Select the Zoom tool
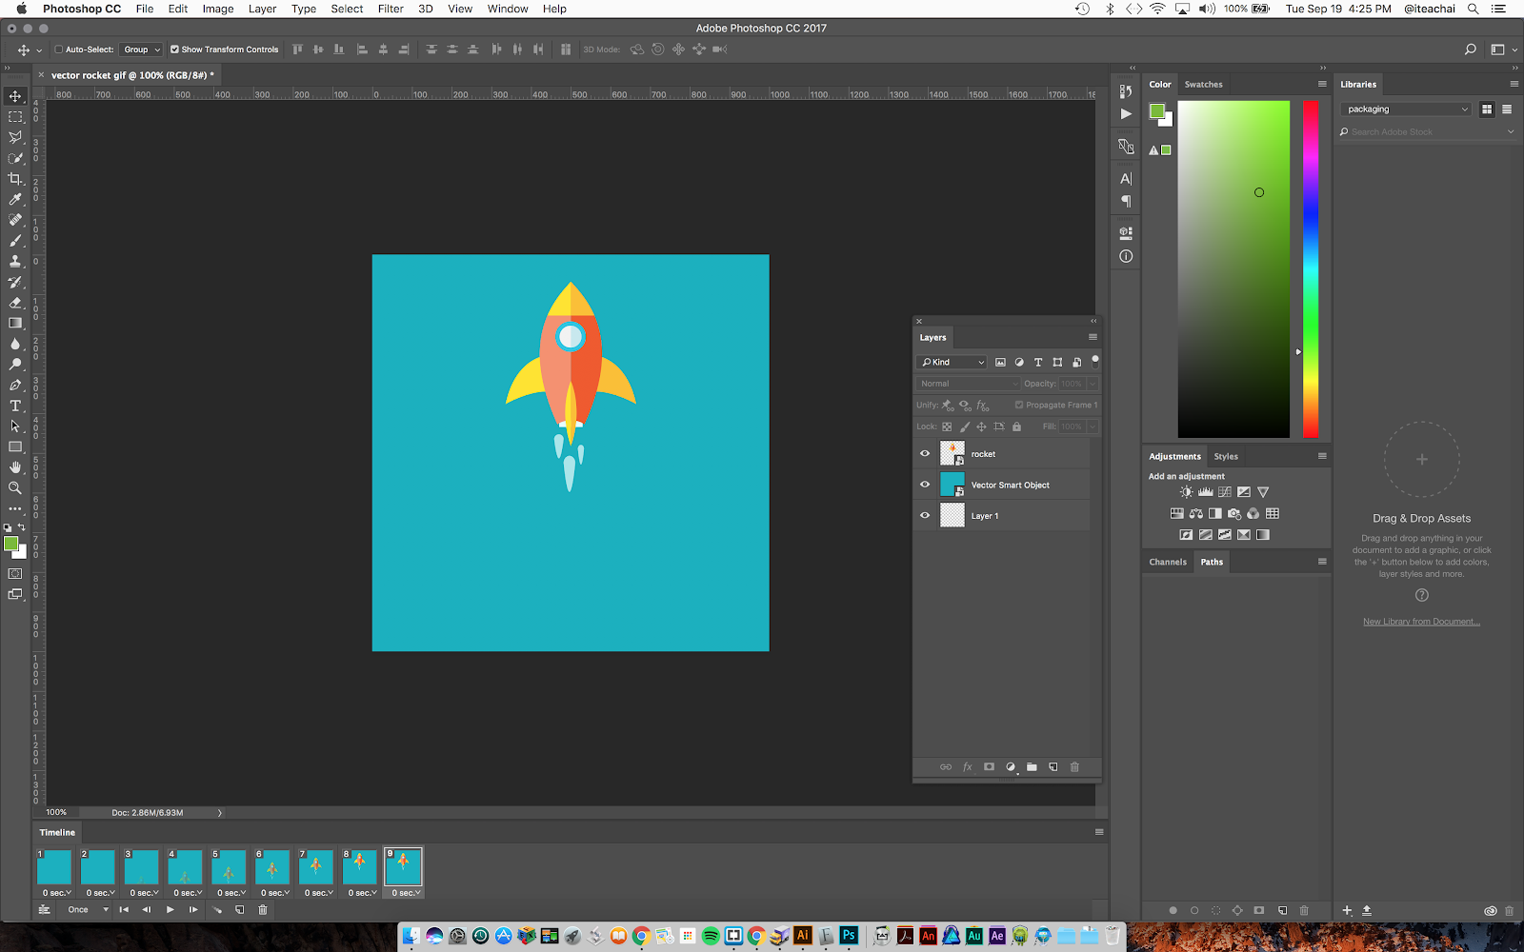Image resolution: width=1524 pixels, height=952 pixels. coord(15,488)
